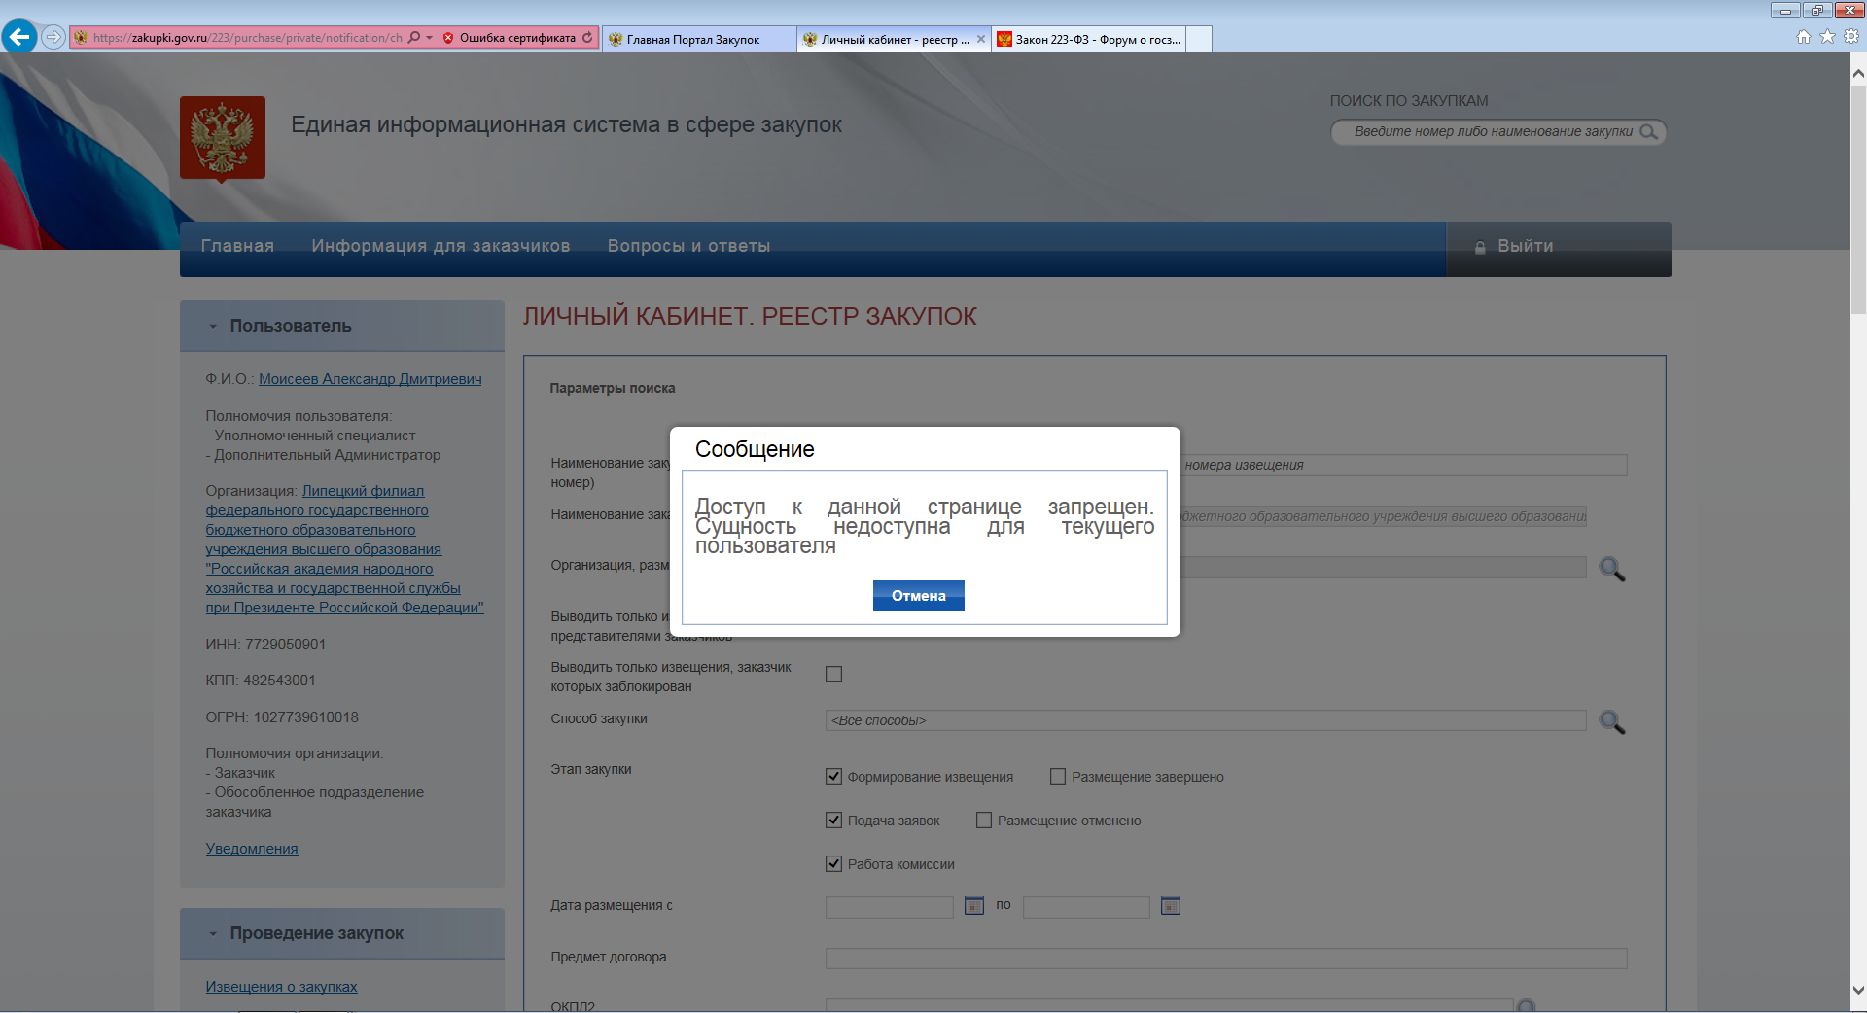Open browser favorites star icon

[x=1827, y=37]
